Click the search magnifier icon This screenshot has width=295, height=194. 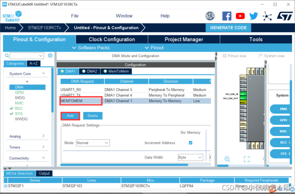click(7, 56)
